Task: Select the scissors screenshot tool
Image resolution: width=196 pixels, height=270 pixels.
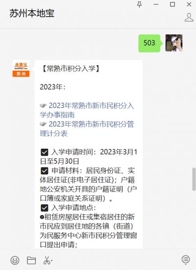Action: pyautogui.click(x=47, y=260)
